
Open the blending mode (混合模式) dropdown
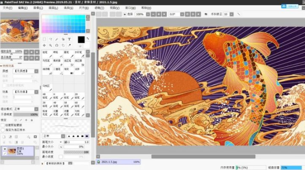point(36,109)
